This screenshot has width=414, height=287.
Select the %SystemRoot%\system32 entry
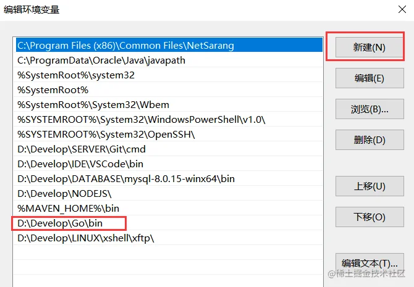[x=168, y=75]
